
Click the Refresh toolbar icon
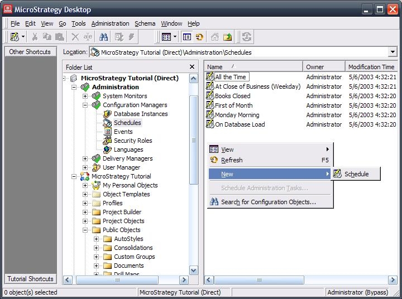tap(199, 37)
